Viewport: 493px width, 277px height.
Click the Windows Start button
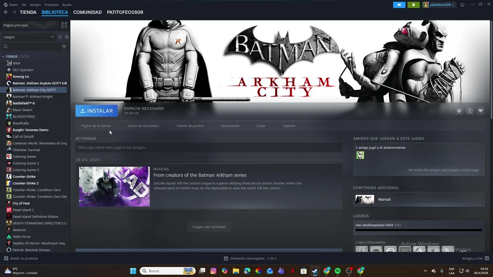[133, 271]
